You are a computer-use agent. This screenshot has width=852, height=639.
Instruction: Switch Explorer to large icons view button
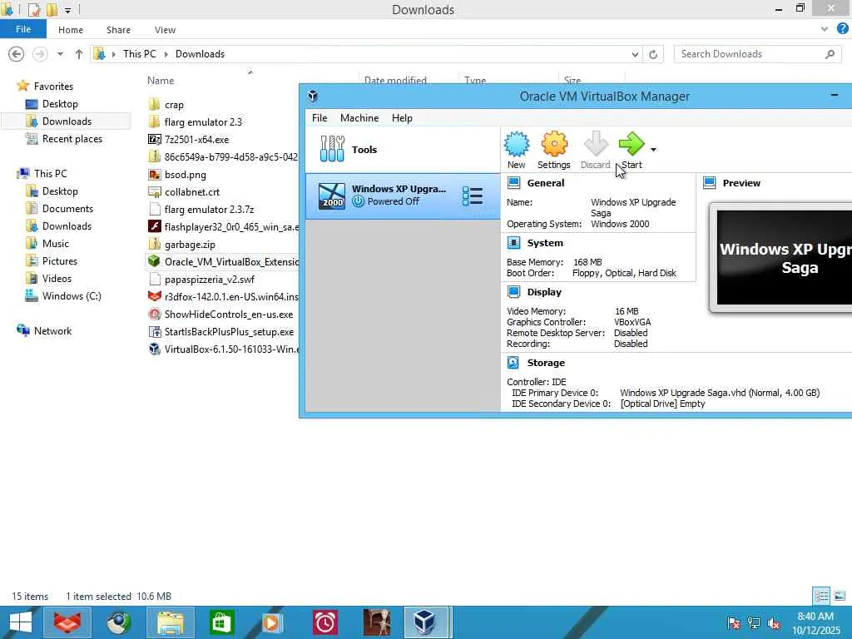840,596
